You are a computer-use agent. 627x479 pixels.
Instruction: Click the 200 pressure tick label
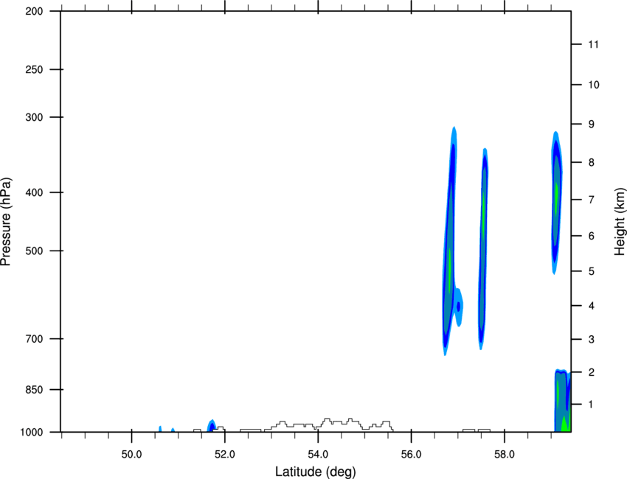(34, 11)
